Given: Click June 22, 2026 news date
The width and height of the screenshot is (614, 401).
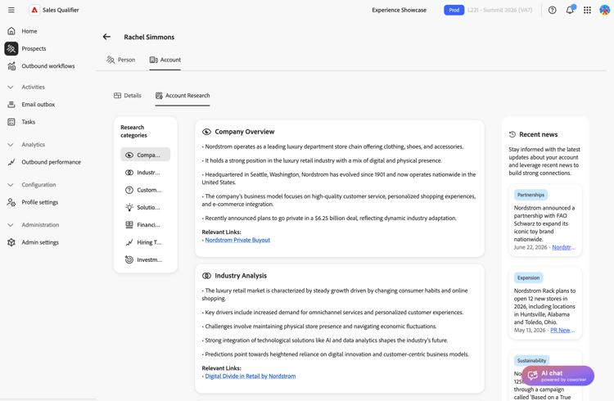Looking at the screenshot, I should click(530, 247).
